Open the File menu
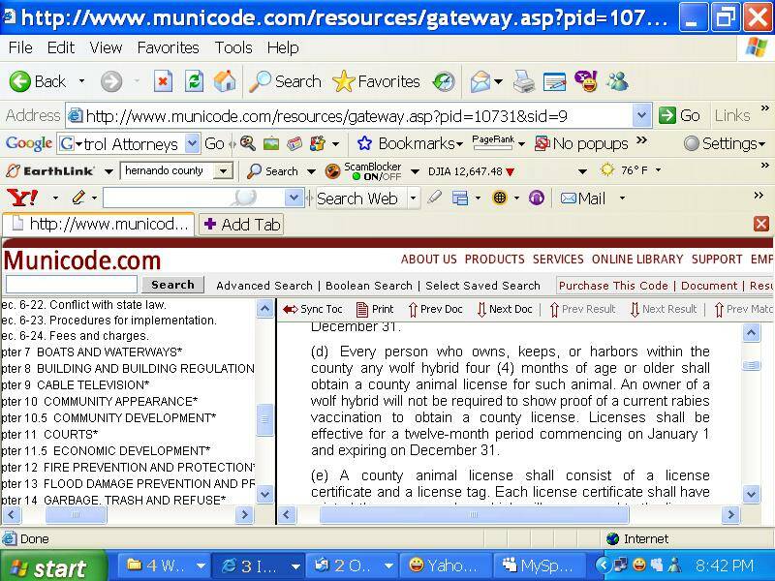775x581 pixels. 20,47
